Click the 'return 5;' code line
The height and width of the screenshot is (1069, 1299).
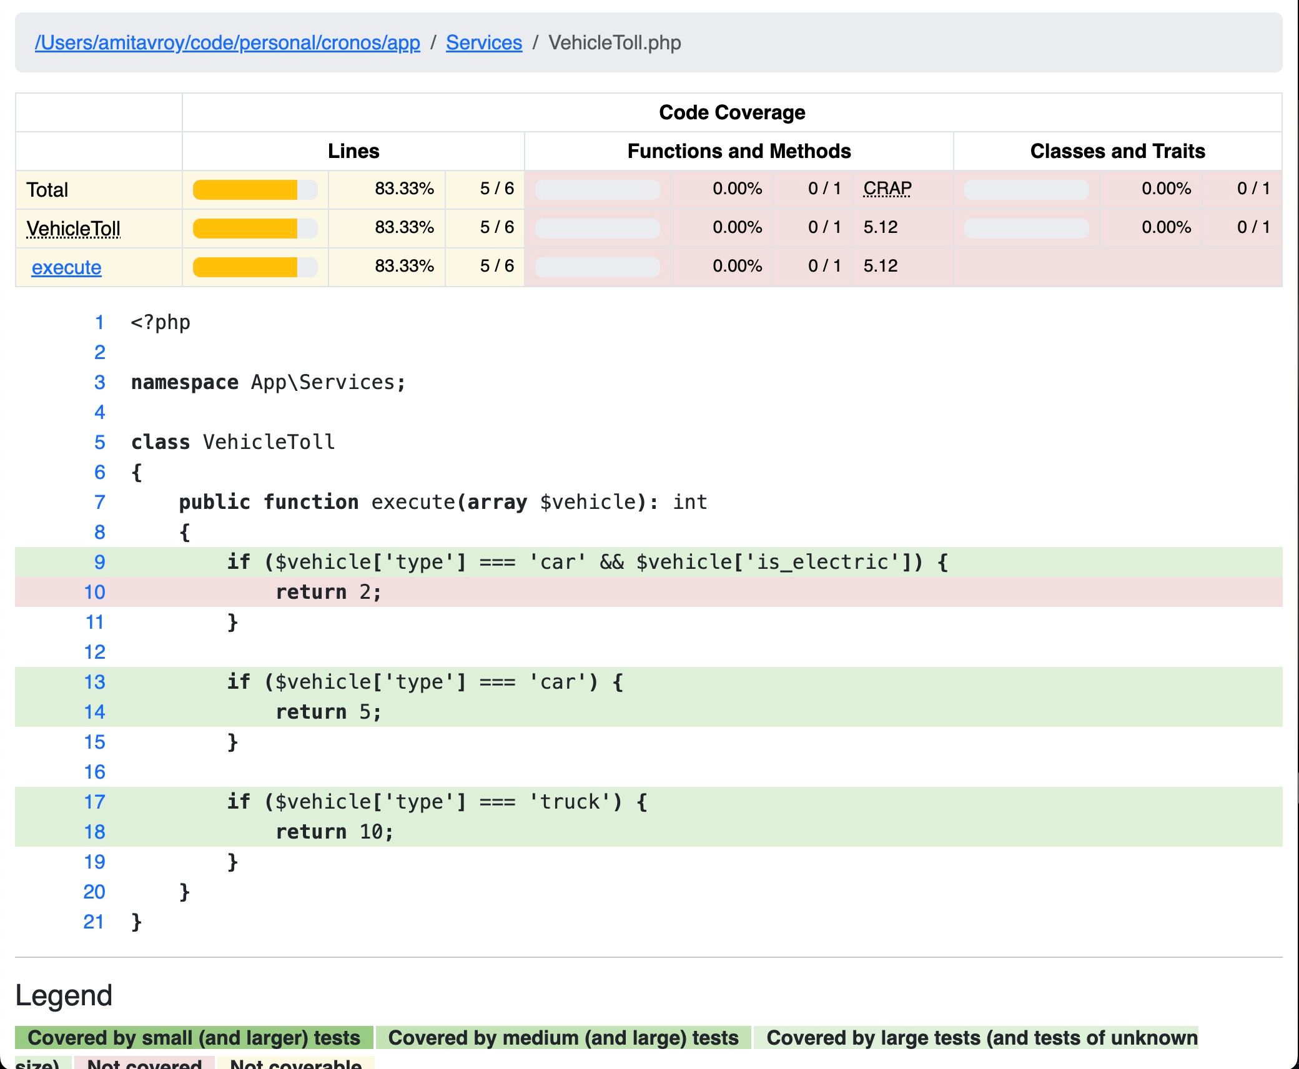pyautogui.click(x=649, y=712)
